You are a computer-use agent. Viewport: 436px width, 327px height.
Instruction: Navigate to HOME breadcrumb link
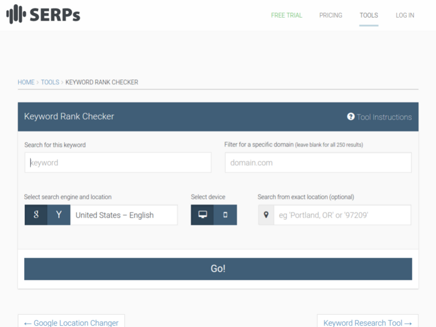click(26, 82)
